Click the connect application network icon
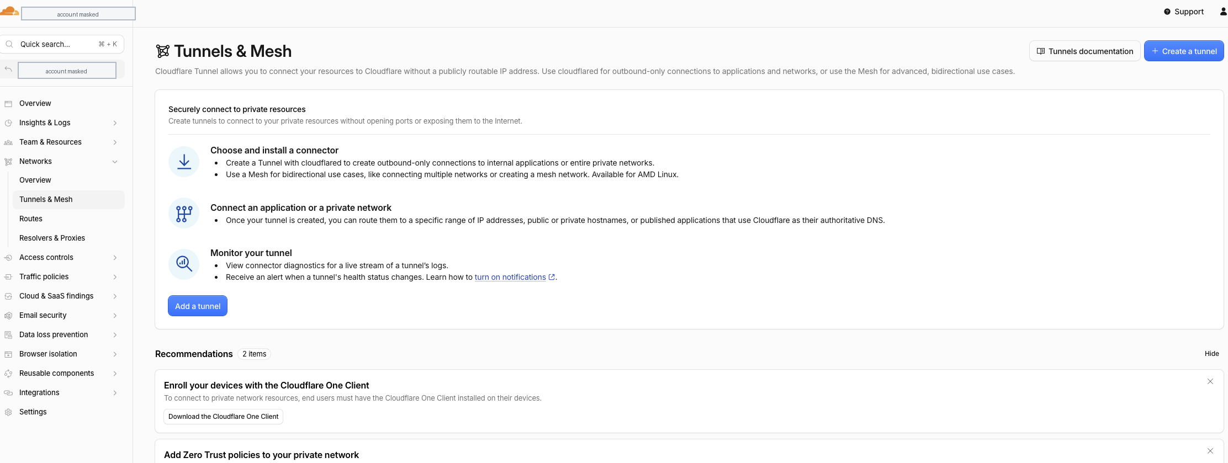 pyautogui.click(x=184, y=213)
